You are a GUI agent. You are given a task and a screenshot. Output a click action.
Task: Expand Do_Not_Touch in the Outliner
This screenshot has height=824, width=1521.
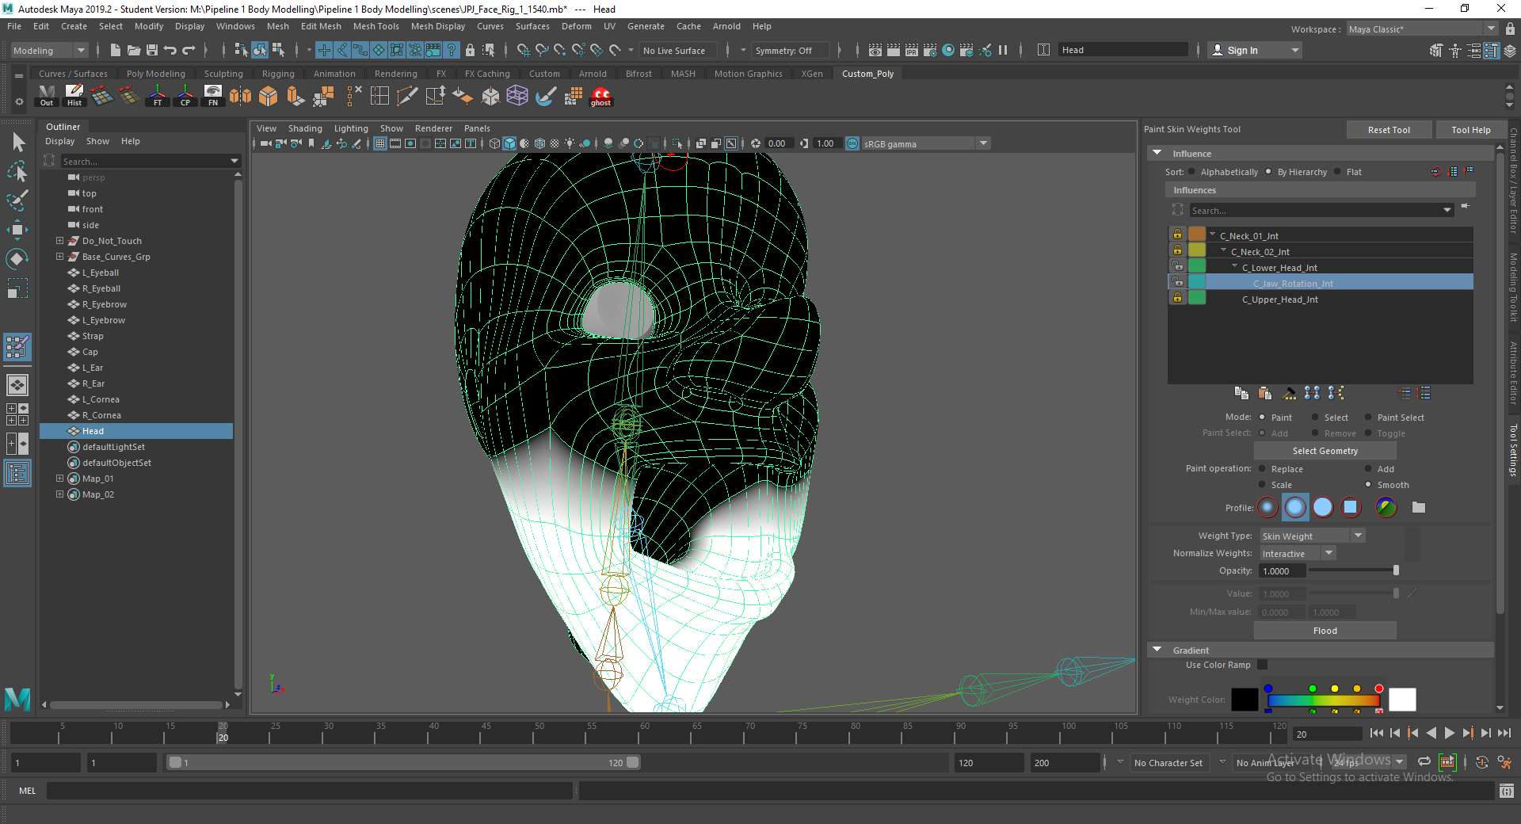pyautogui.click(x=59, y=241)
